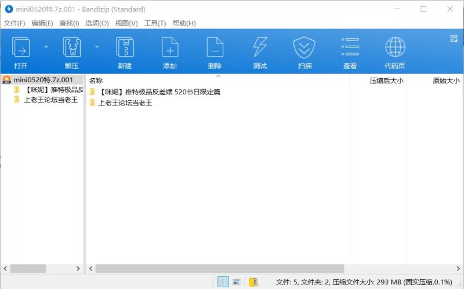464x289 pixels.
Task: Expand the Extract button dropdown arrow
Action: [97, 47]
